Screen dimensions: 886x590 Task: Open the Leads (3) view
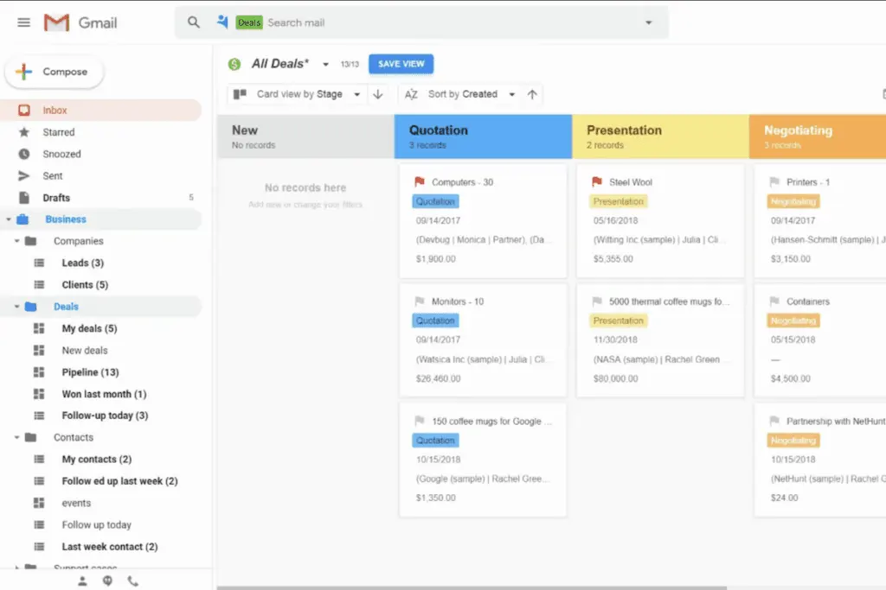[x=82, y=263]
